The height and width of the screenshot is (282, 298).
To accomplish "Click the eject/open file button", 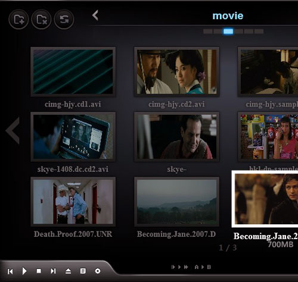I will pos(68,271).
